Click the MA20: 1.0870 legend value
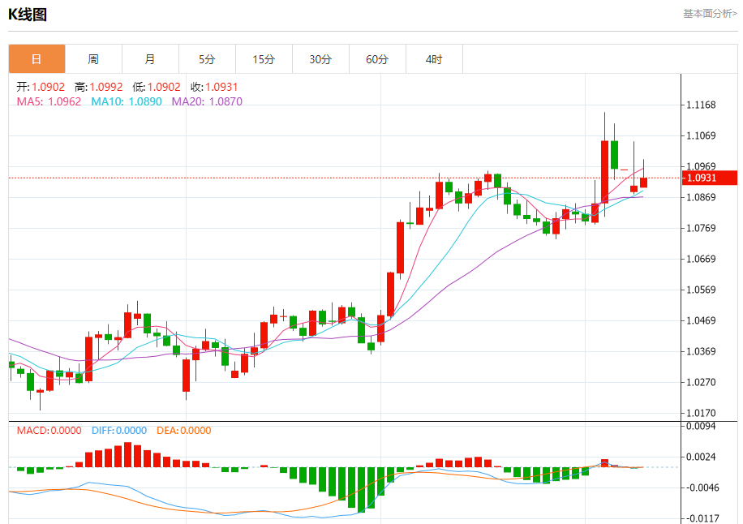 coord(207,101)
